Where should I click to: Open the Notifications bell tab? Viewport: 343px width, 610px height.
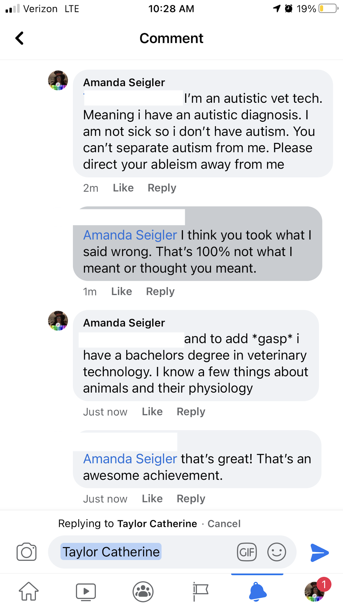click(x=257, y=591)
